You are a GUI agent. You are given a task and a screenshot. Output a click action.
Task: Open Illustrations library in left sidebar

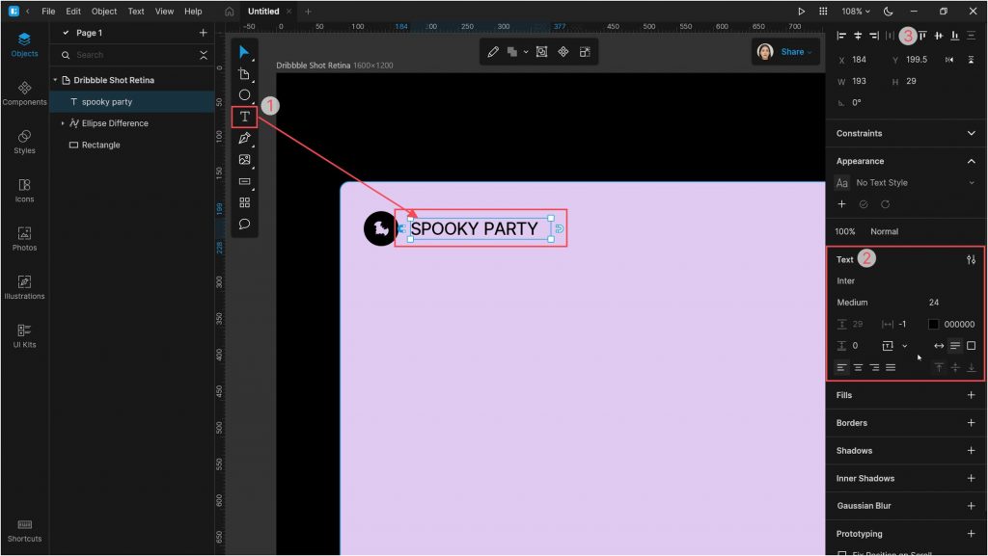coord(24,287)
